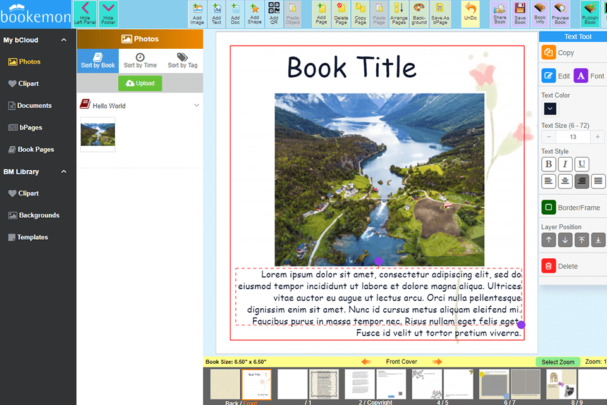Viewport: 607px width, 405px height.
Task: Open Backgrounds in BM Library
Action: coord(34,215)
